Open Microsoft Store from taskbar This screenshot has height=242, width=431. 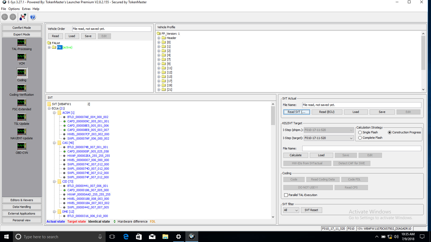(139, 237)
